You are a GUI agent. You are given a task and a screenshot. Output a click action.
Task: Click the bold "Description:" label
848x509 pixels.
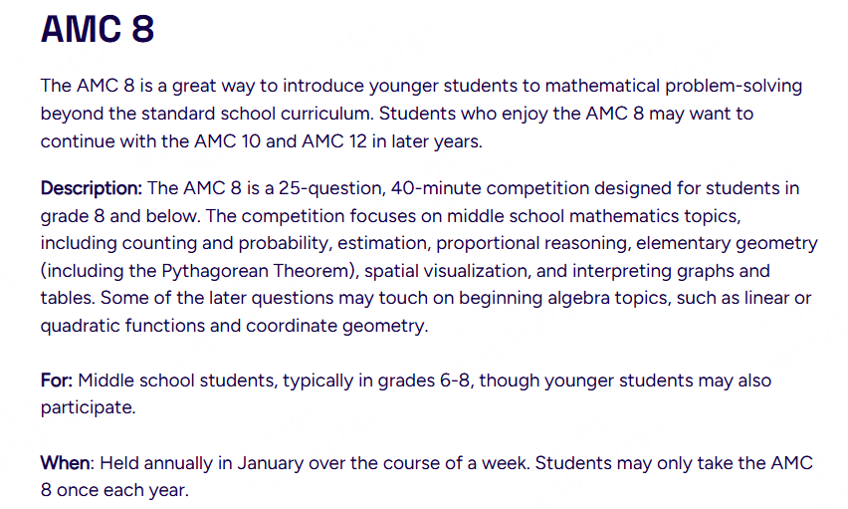[x=91, y=188]
